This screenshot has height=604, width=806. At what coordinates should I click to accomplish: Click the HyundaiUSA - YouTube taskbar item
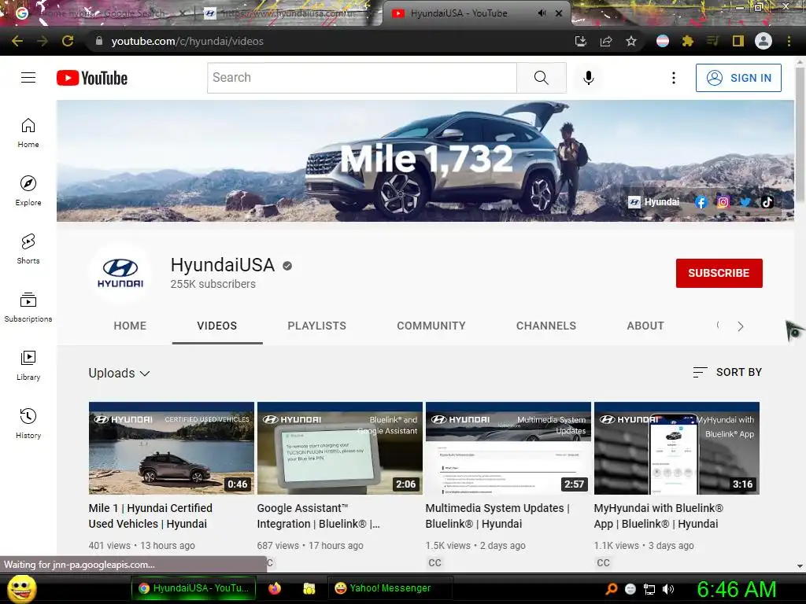tap(194, 588)
